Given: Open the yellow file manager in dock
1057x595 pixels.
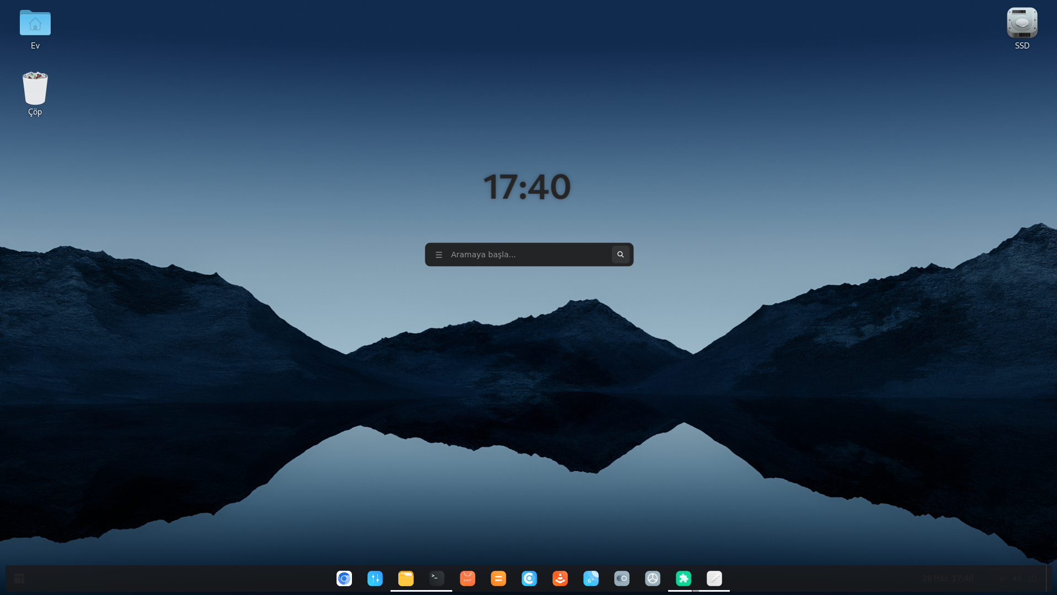Looking at the screenshot, I should 406,578.
